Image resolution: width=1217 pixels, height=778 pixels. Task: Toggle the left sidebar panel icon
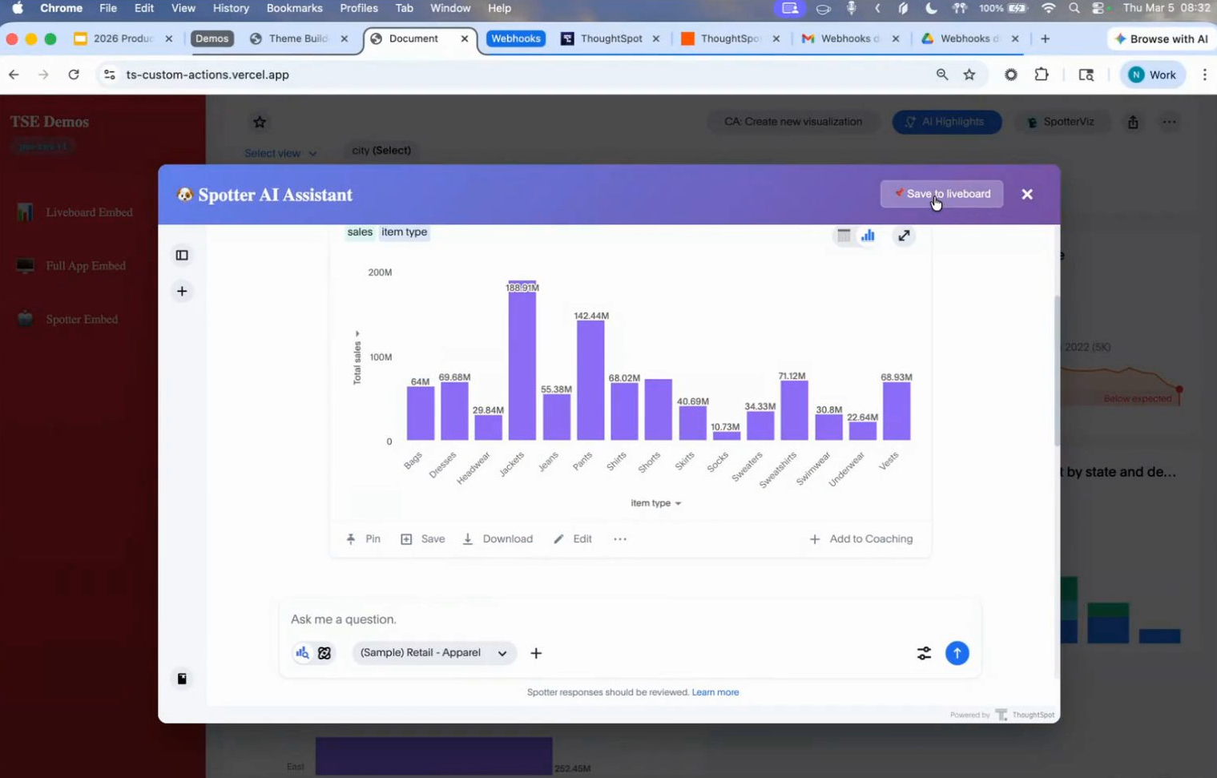(182, 256)
